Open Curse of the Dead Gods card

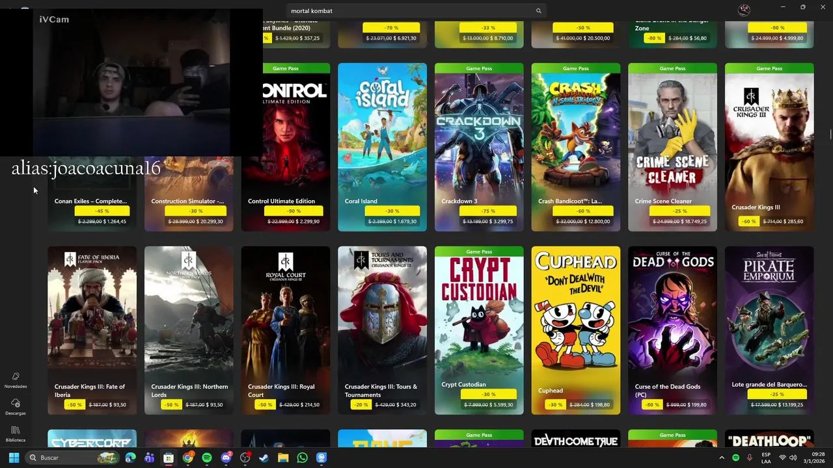[x=672, y=330]
